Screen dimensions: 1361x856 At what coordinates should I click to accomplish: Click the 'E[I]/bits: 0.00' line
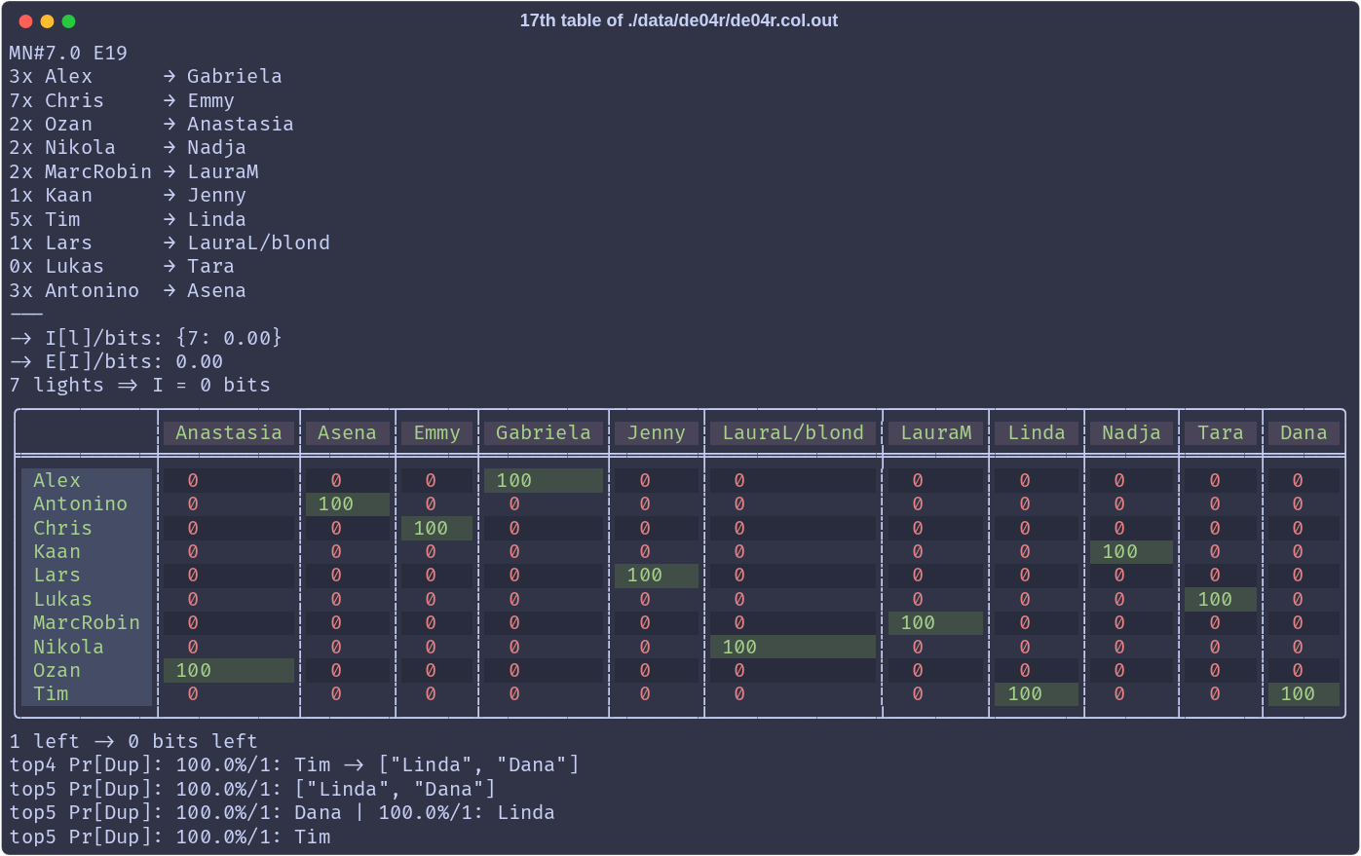116,361
